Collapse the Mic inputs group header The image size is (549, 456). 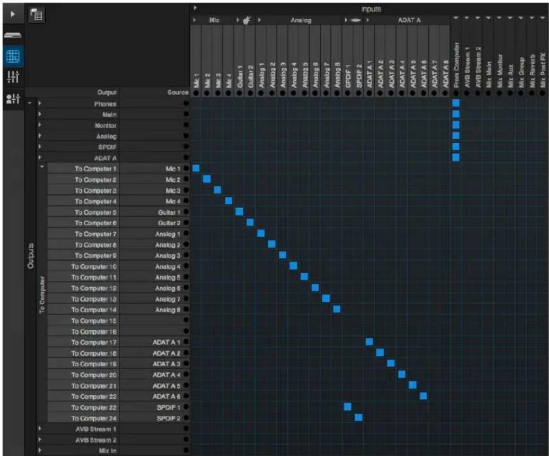click(195, 20)
